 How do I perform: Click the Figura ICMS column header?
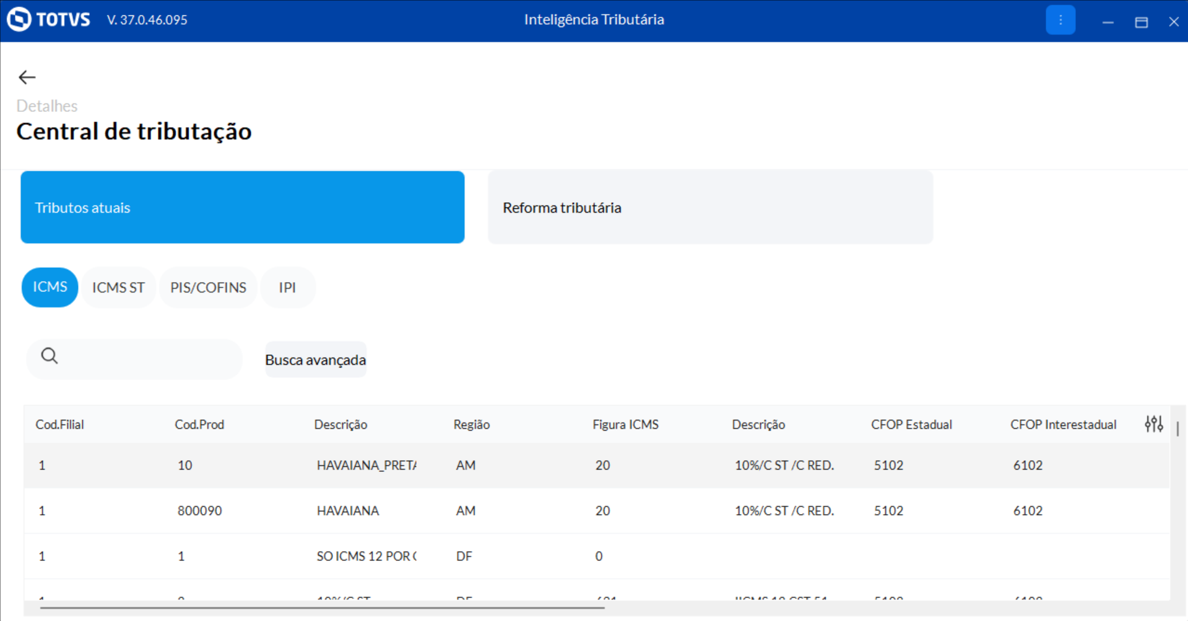pos(625,424)
